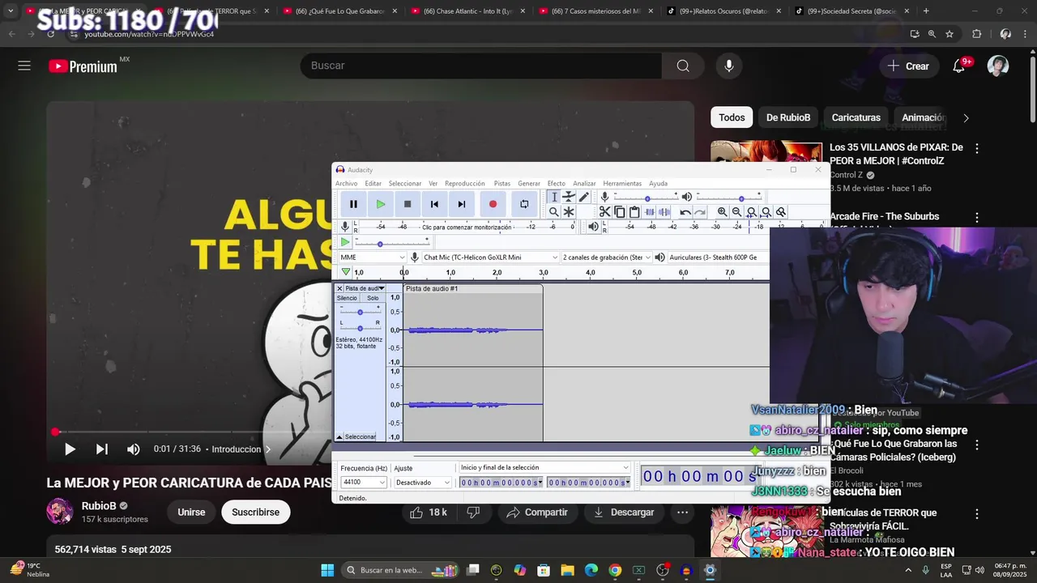Click the Suscribirse button
The image size is (1037, 583).
pyautogui.click(x=255, y=512)
